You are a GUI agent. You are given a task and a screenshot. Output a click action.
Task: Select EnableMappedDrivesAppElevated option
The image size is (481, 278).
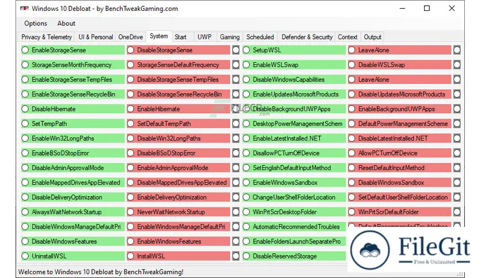pos(73,183)
